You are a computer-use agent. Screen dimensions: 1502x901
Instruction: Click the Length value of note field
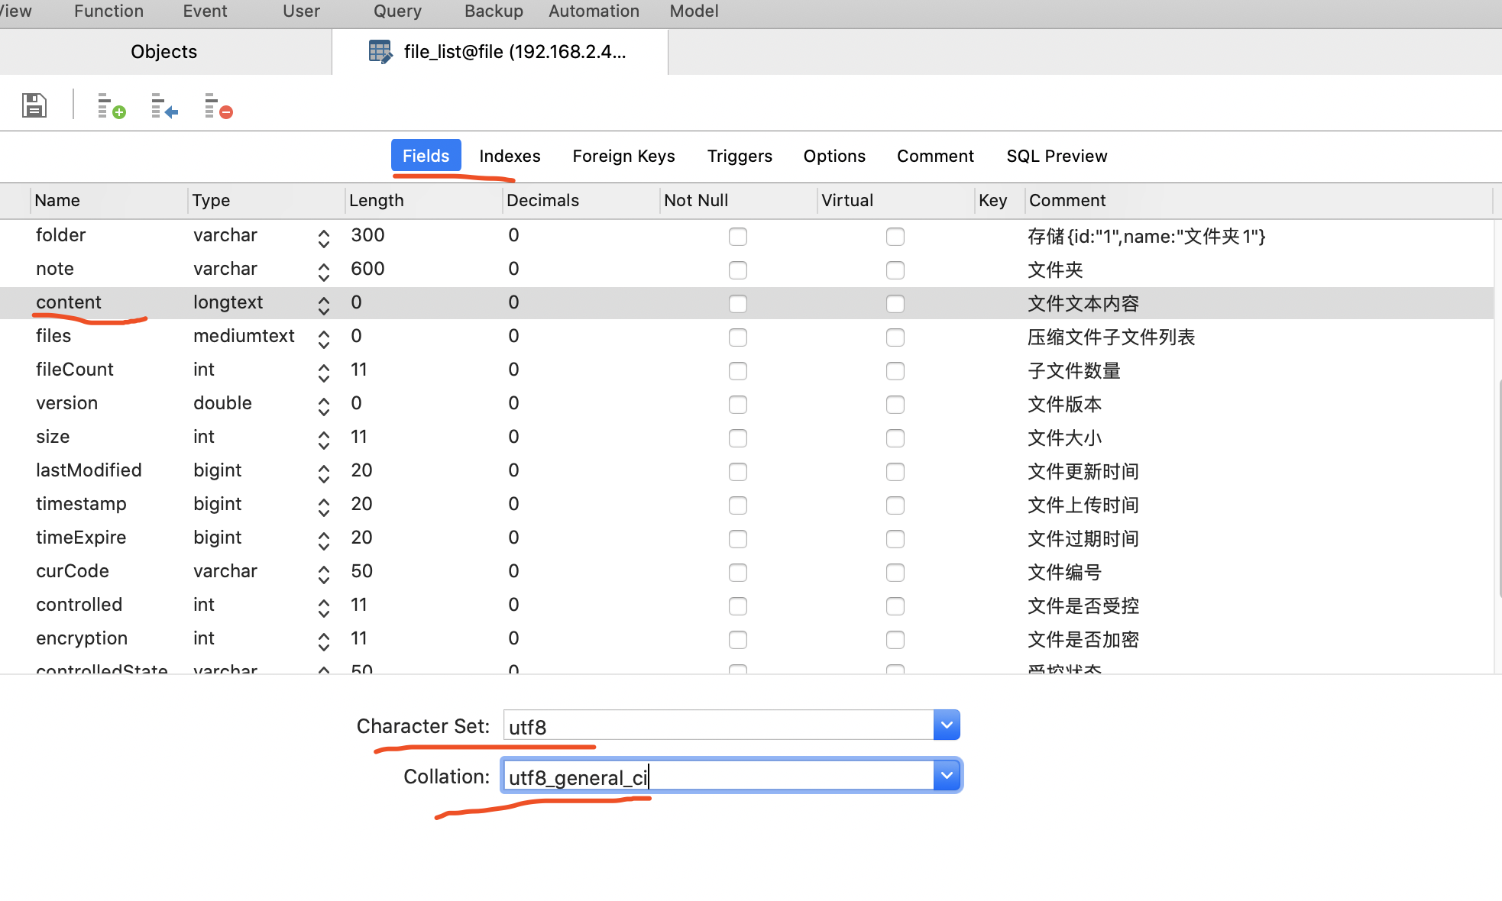(x=367, y=269)
